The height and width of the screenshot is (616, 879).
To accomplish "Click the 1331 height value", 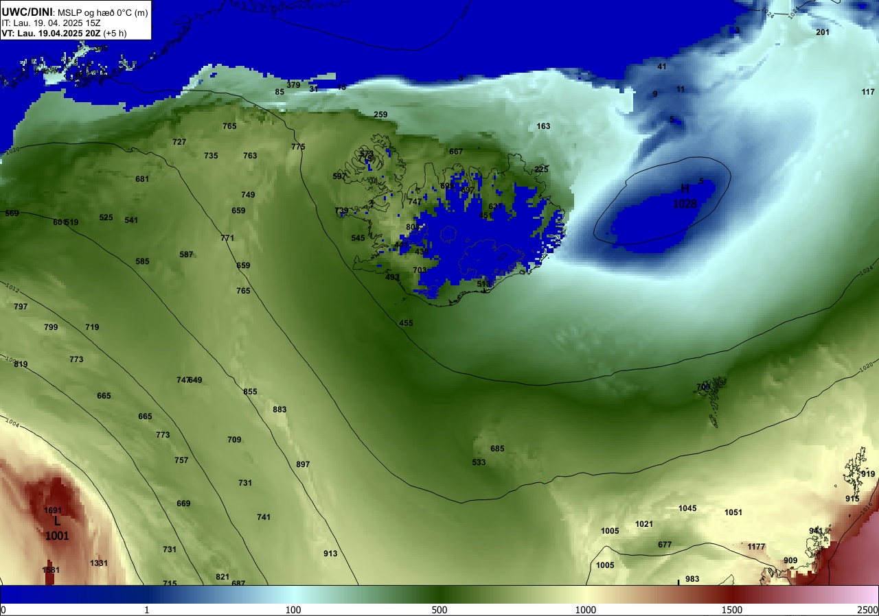I will click(99, 563).
